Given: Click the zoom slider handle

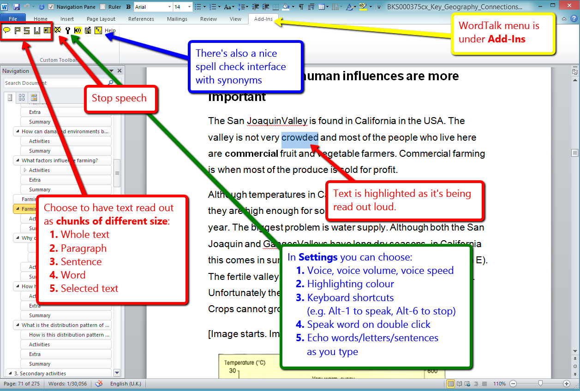Looking at the screenshot, I should pyautogui.click(x=540, y=384).
